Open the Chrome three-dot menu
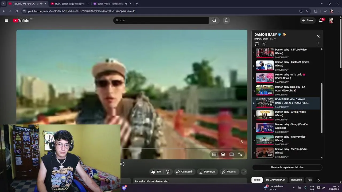 (x=338, y=11)
